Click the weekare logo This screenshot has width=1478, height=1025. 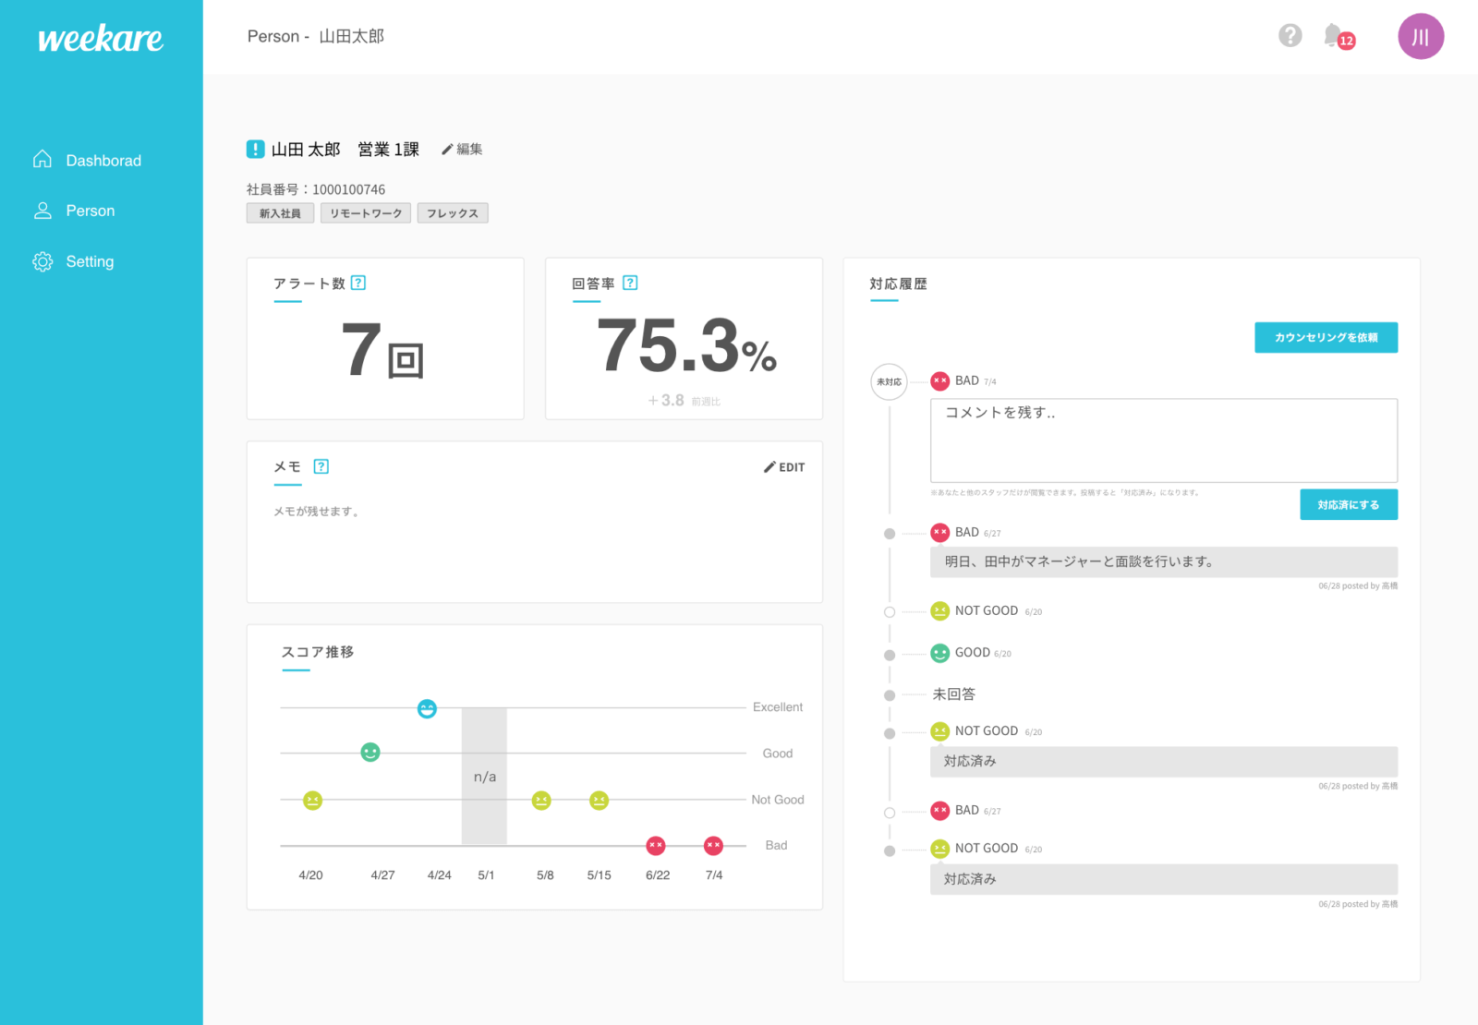pyautogui.click(x=100, y=39)
